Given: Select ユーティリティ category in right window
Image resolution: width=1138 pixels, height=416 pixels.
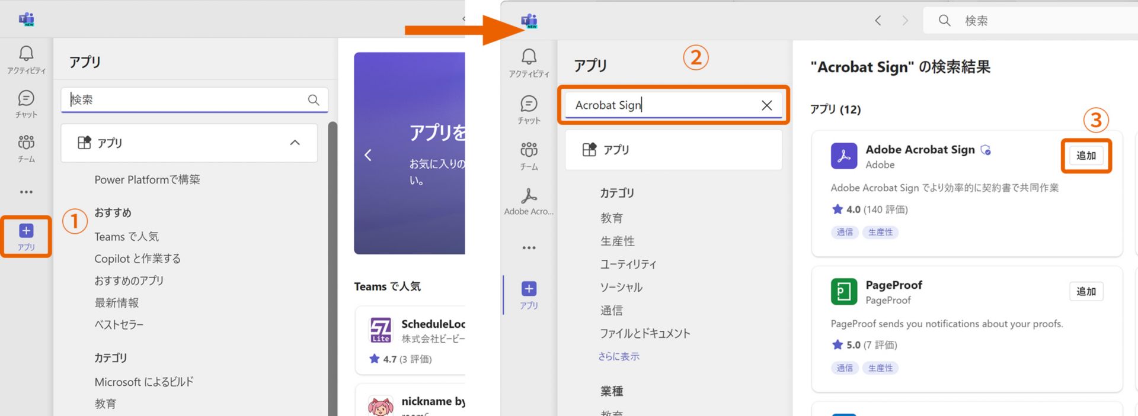Looking at the screenshot, I should point(628,265).
